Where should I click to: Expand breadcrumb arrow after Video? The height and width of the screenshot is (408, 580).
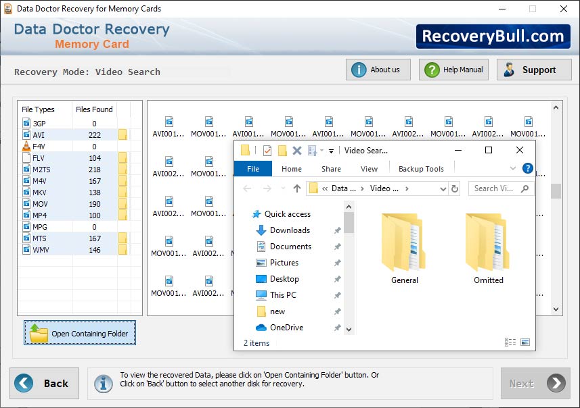click(407, 188)
